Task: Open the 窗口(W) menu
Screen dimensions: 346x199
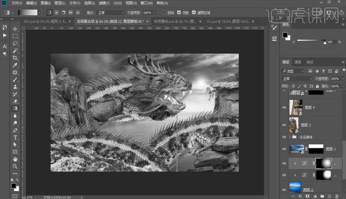Action: 146,3
